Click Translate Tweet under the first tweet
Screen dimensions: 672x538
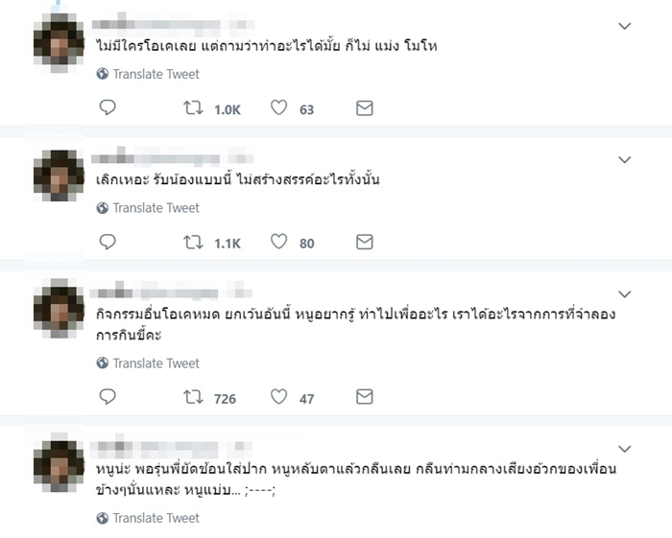pyautogui.click(x=155, y=74)
